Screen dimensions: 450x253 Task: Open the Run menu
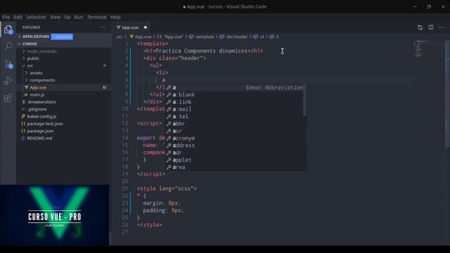pos(78,17)
